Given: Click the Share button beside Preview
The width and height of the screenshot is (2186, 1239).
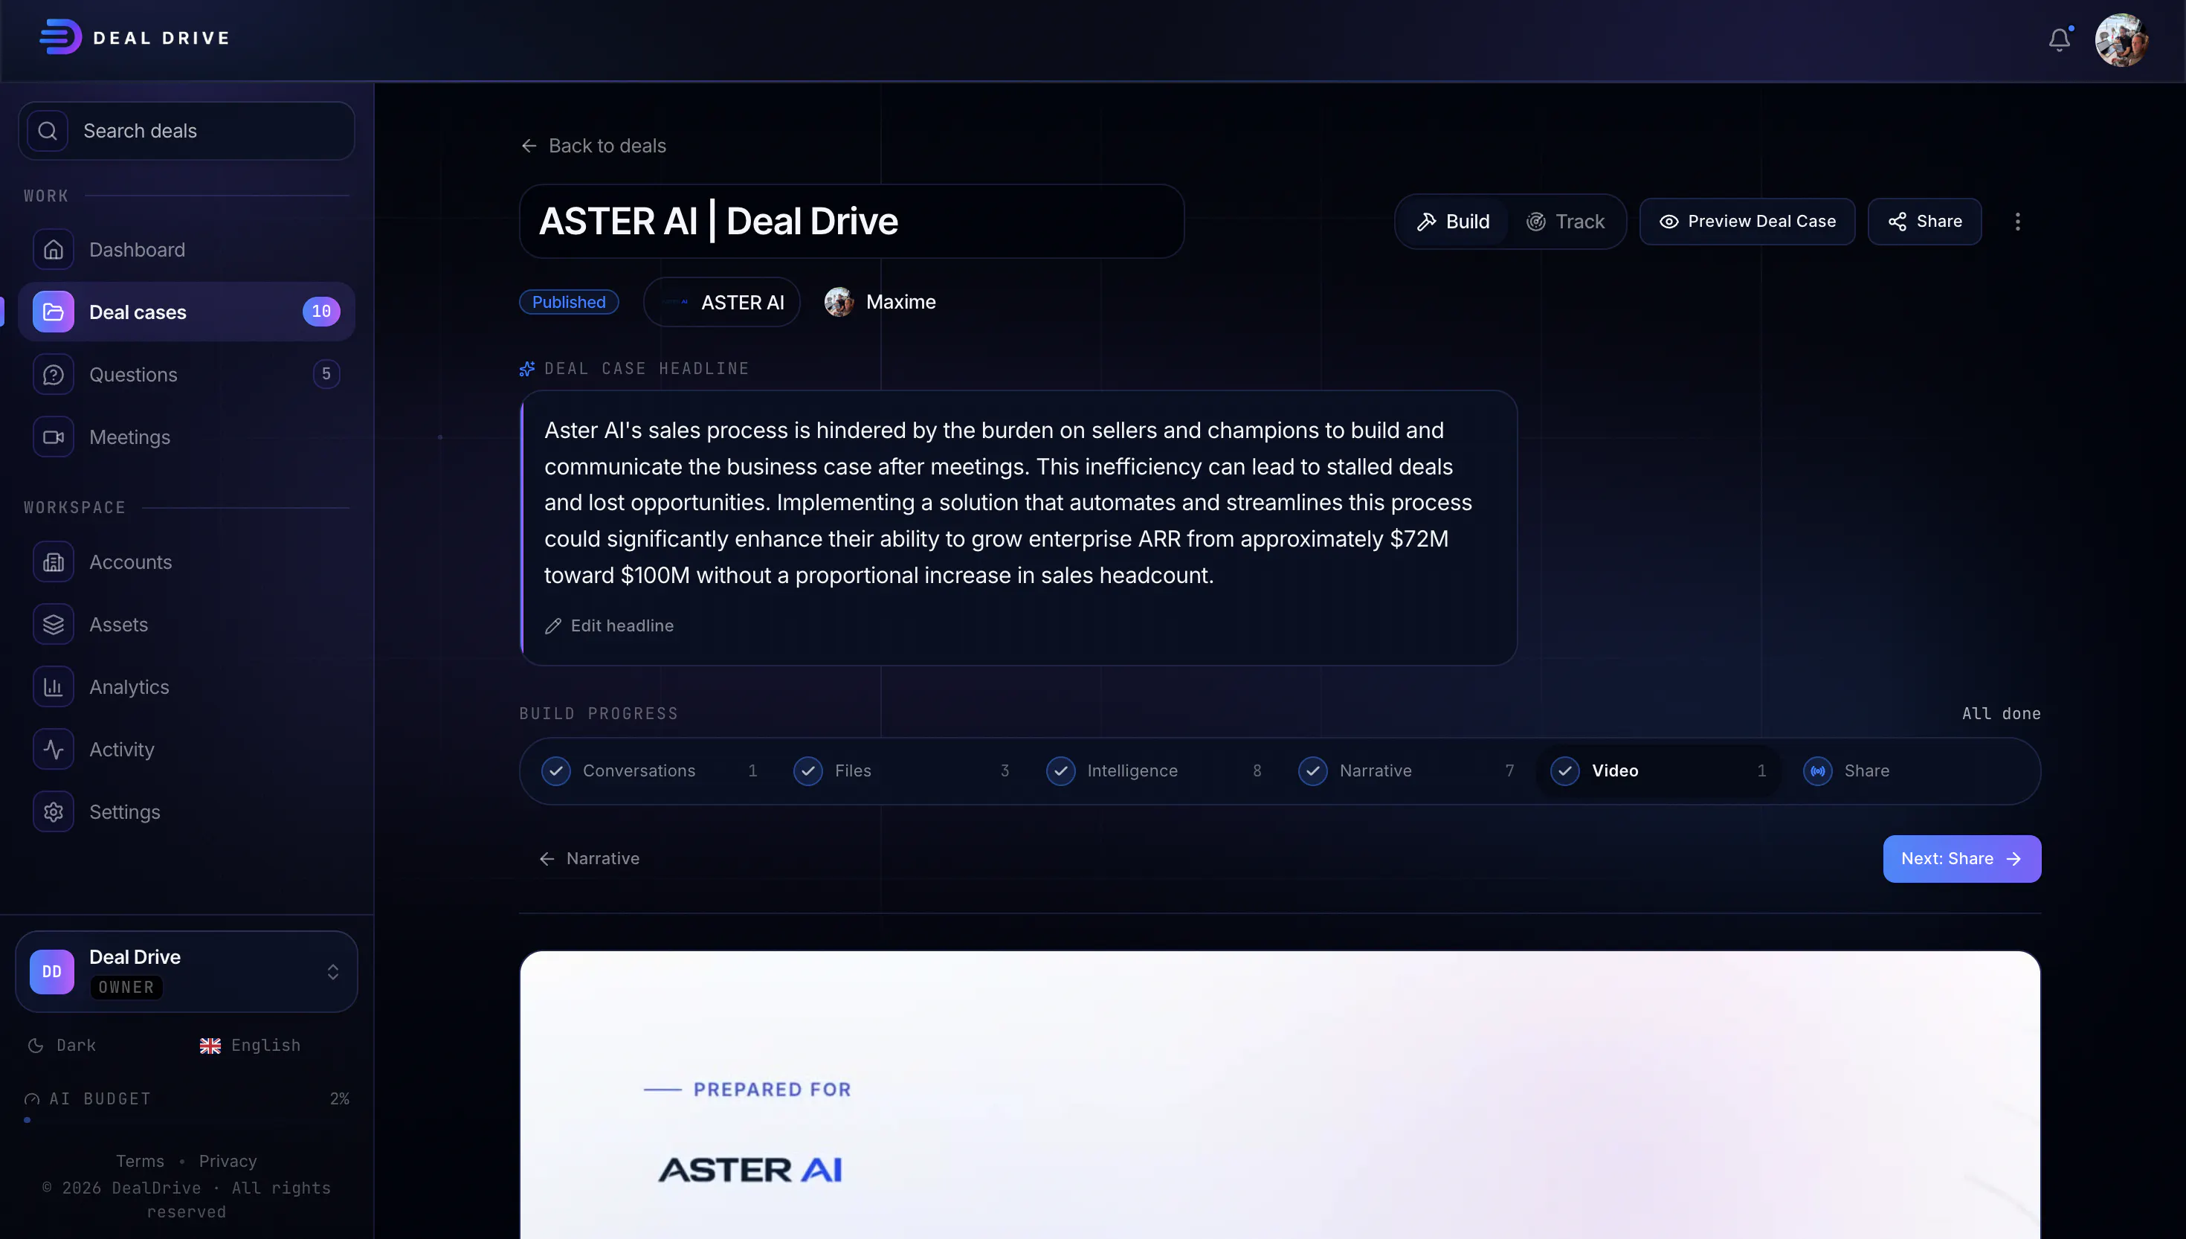Looking at the screenshot, I should (1925, 222).
